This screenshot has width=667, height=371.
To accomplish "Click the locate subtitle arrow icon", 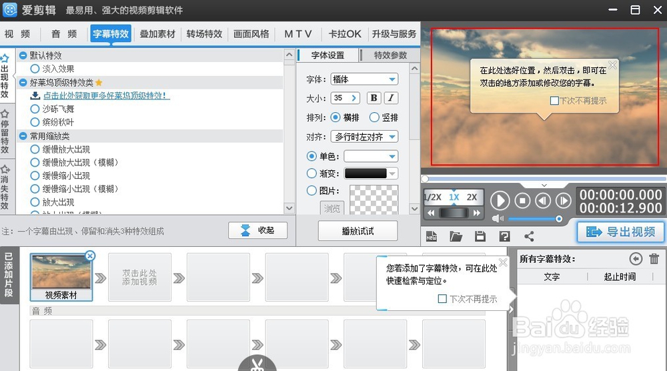I will (636, 259).
